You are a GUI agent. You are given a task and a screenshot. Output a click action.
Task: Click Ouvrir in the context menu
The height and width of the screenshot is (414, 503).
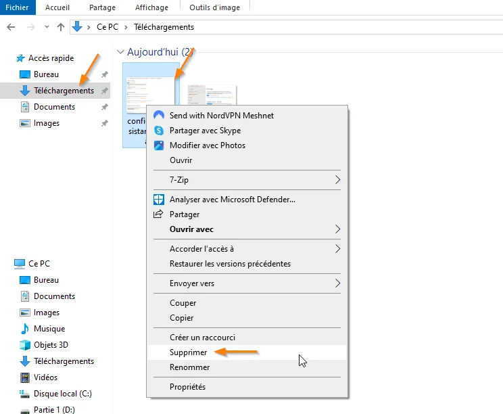[247, 160]
